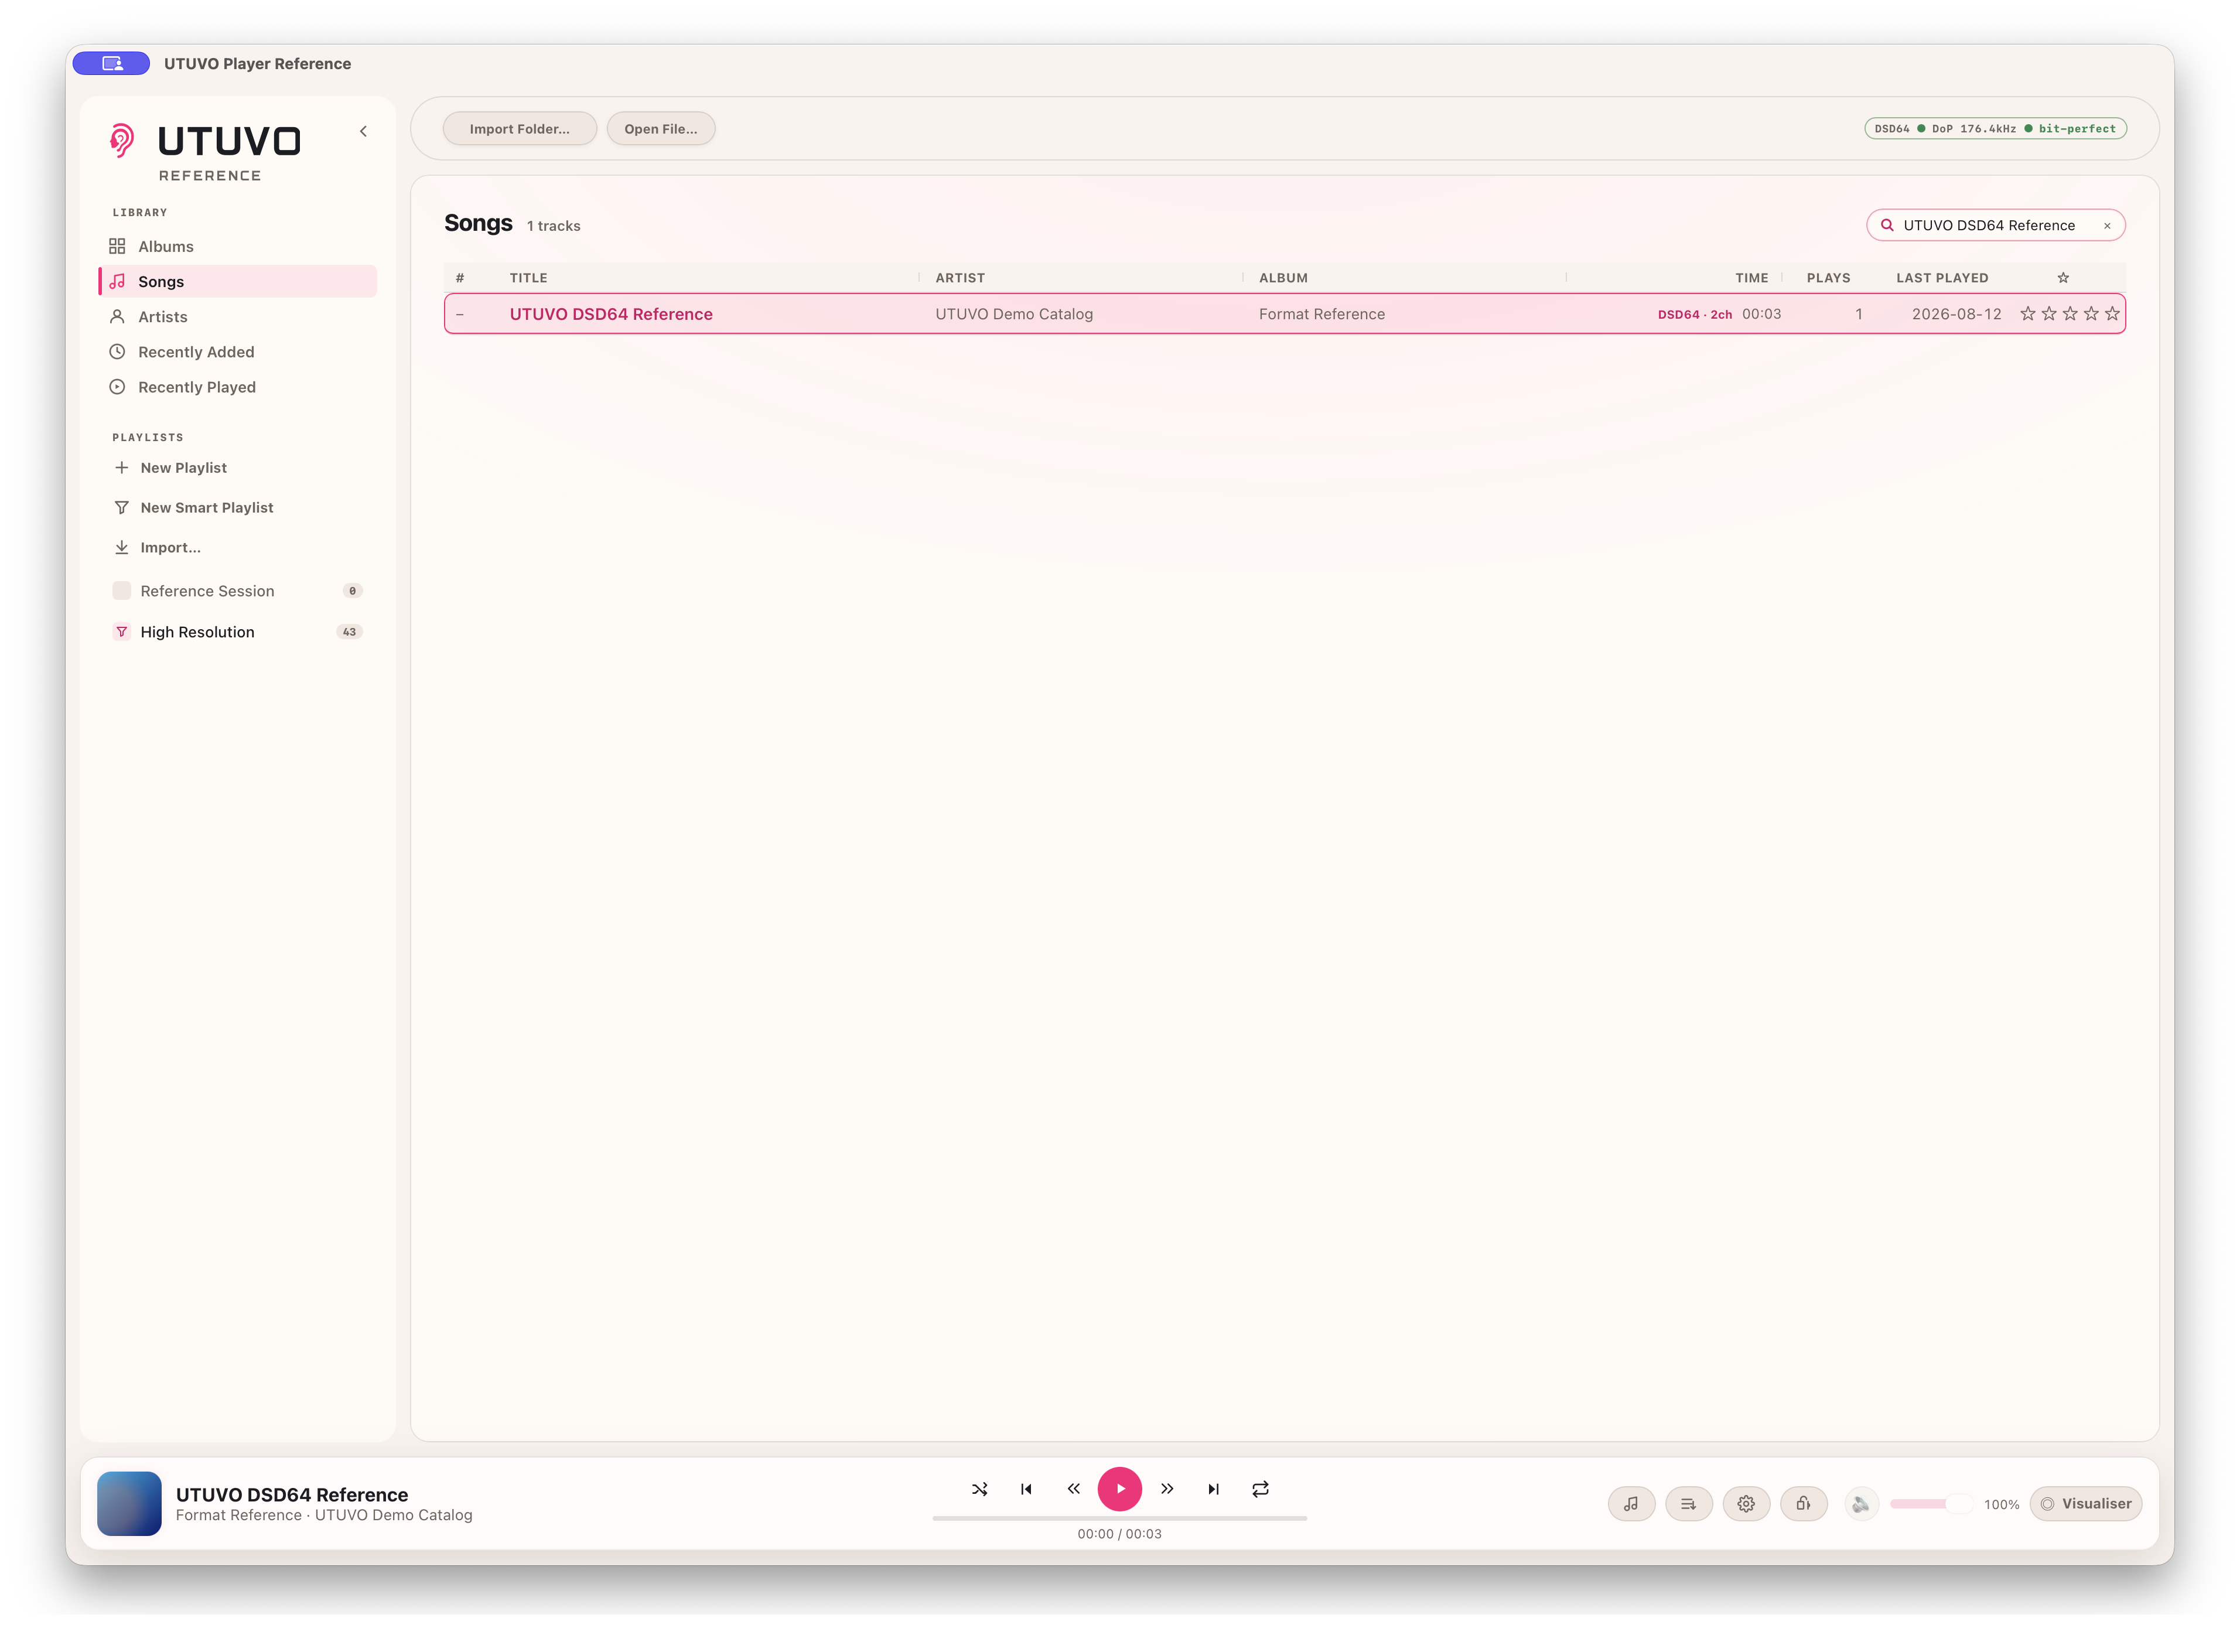Open the Artists view
Image resolution: width=2240 pixels, height=1652 pixels.
coord(237,316)
